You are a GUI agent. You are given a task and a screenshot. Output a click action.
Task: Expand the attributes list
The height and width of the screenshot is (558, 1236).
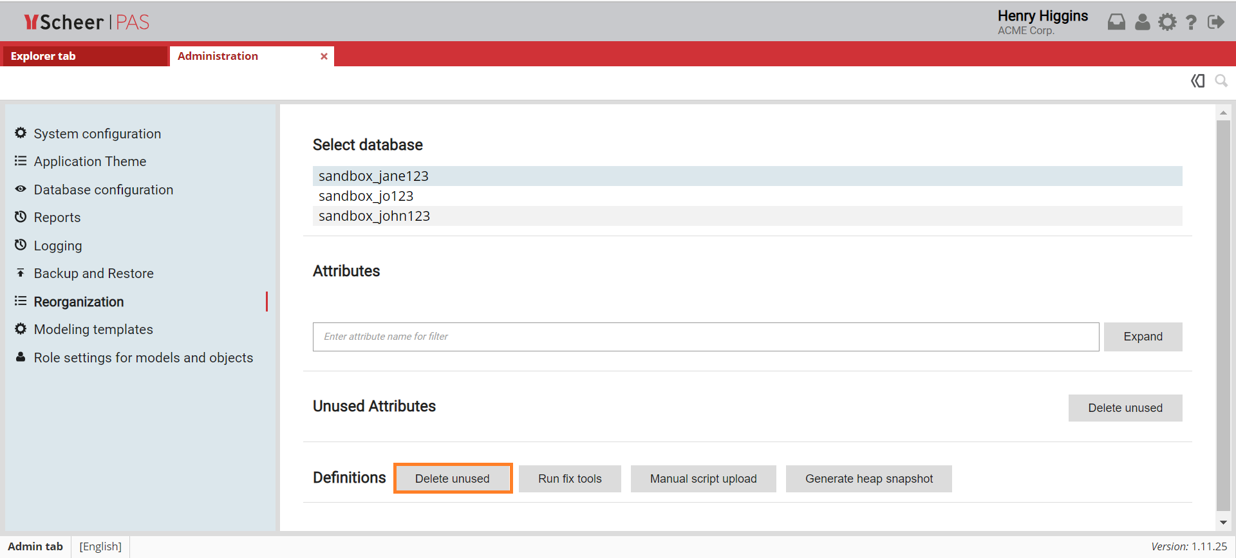coord(1143,337)
